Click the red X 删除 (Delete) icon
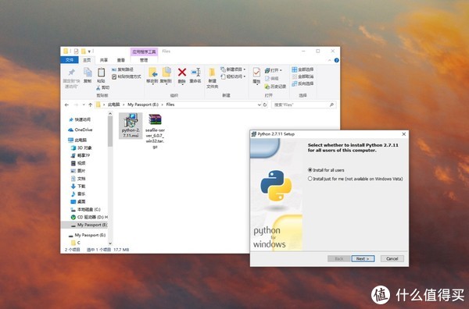Image resolution: width=469 pixels, height=309 pixels. point(182,72)
